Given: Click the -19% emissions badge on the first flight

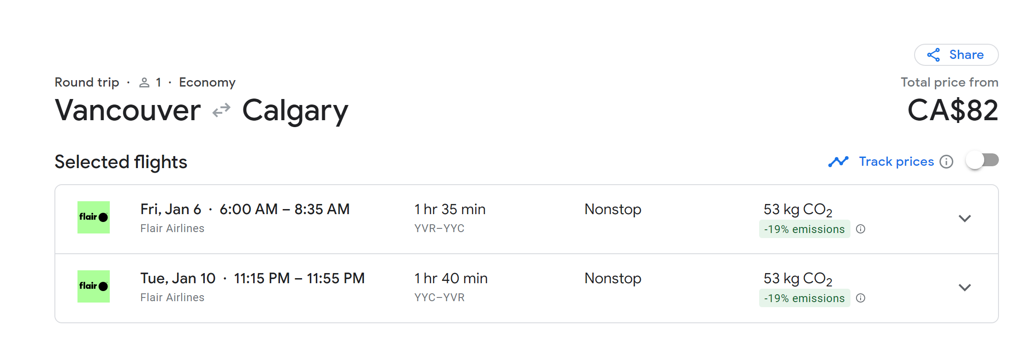Looking at the screenshot, I should coord(804,229).
